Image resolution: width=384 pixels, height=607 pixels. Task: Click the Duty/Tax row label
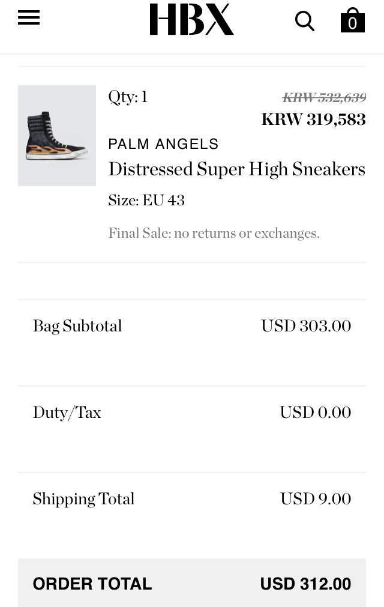[67, 412]
